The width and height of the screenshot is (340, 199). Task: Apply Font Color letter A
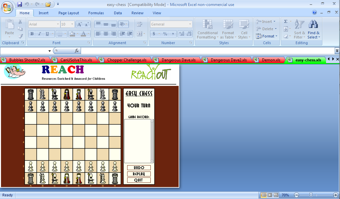pos(83,34)
